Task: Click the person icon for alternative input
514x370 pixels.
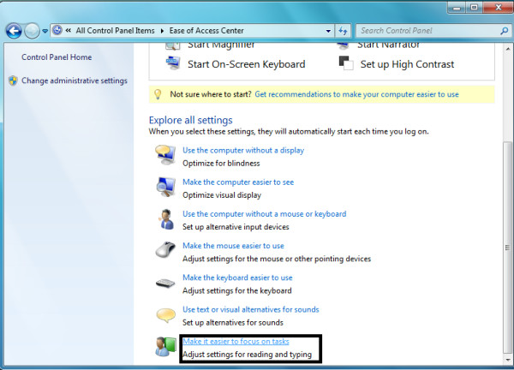Action: [x=167, y=219]
